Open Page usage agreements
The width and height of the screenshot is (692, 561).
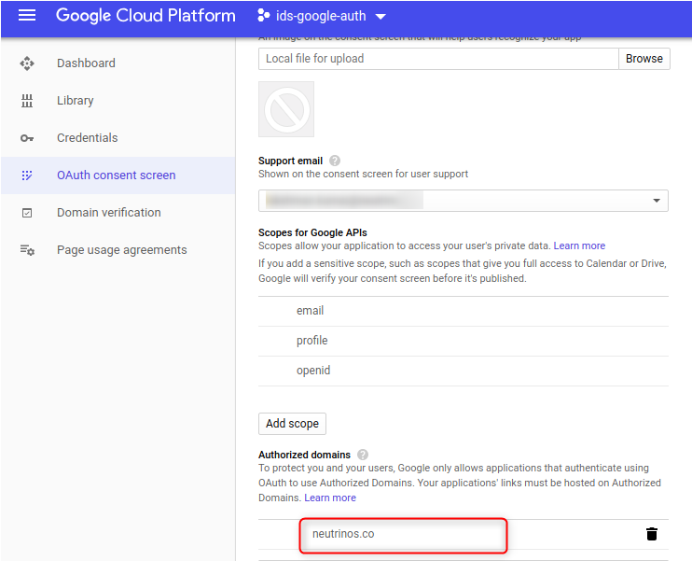(x=122, y=250)
